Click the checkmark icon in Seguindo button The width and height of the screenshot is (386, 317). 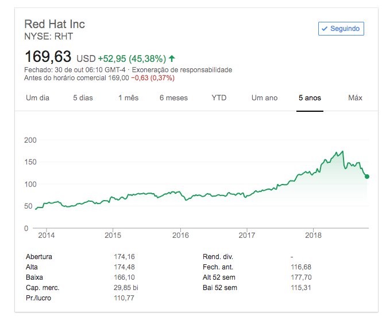[x=325, y=29]
